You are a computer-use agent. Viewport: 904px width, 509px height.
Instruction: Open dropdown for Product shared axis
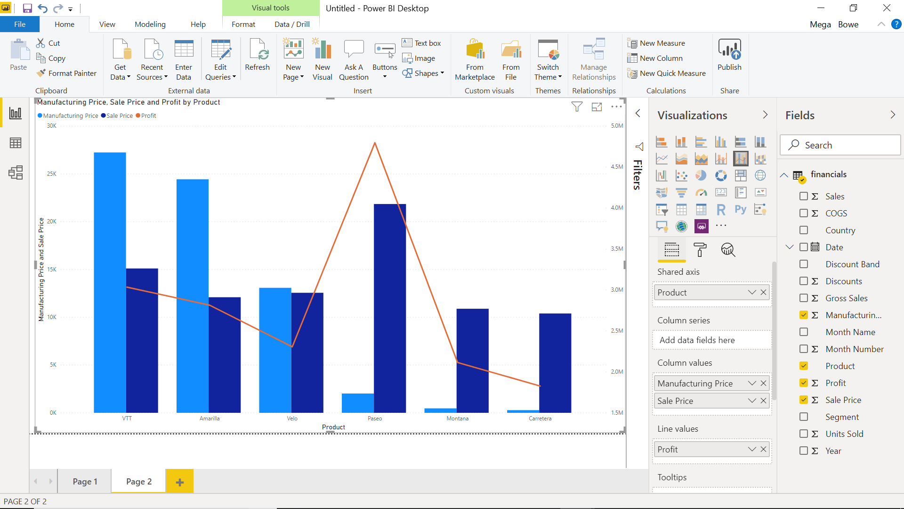point(752,292)
